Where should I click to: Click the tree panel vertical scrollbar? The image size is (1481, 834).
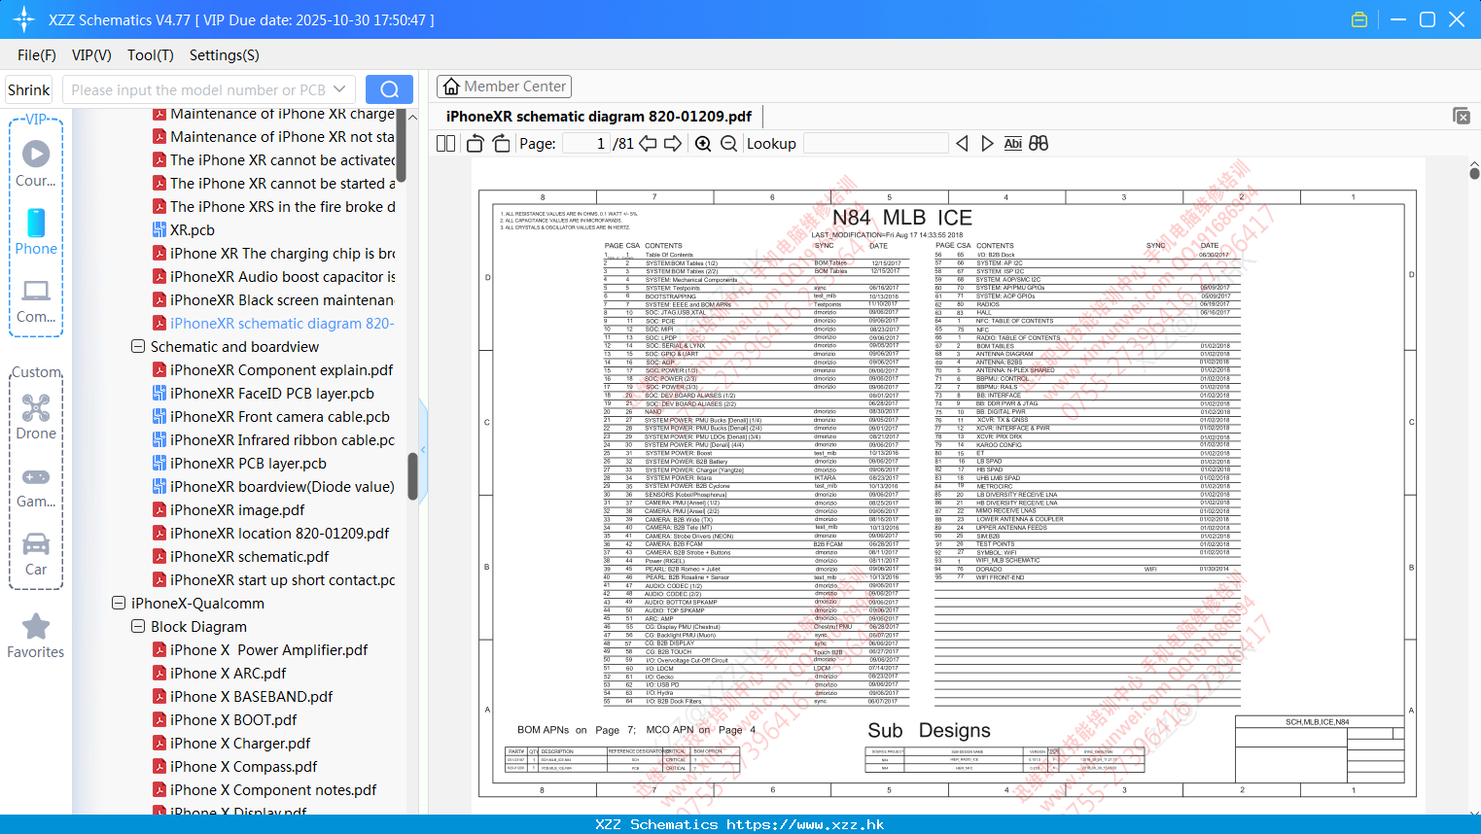click(x=412, y=476)
